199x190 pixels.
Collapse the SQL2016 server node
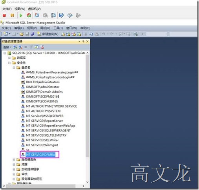5,53
